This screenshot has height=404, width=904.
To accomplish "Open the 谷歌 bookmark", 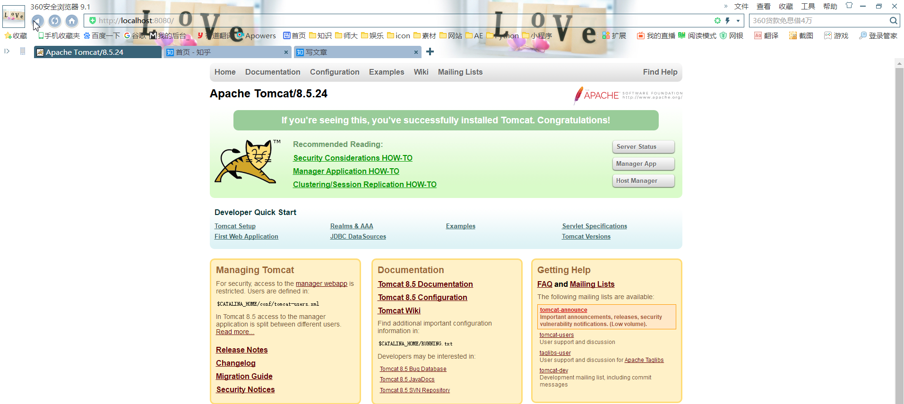I will click(x=135, y=36).
